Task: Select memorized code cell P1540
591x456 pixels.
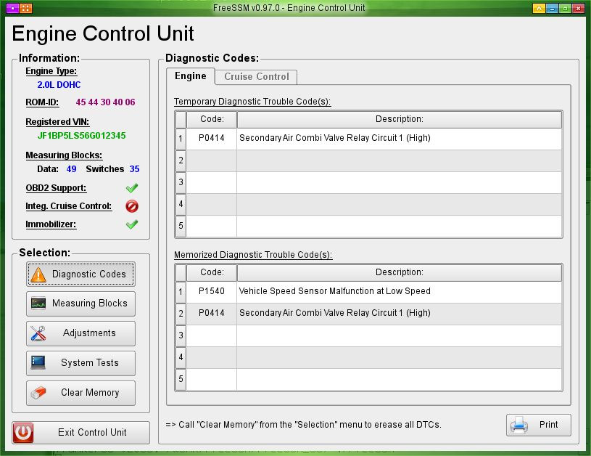Action: [212, 292]
